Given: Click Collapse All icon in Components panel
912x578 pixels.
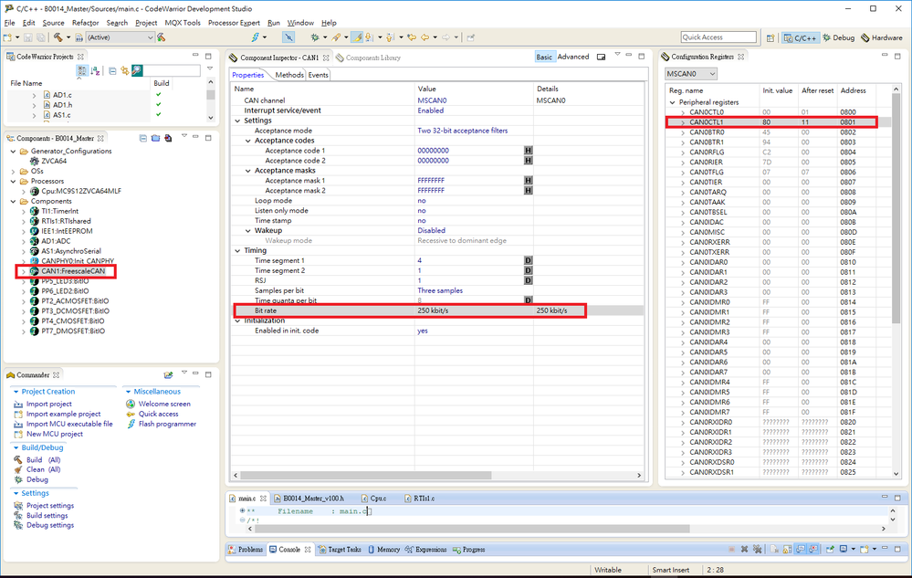Looking at the screenshot, I should point(143,139).
